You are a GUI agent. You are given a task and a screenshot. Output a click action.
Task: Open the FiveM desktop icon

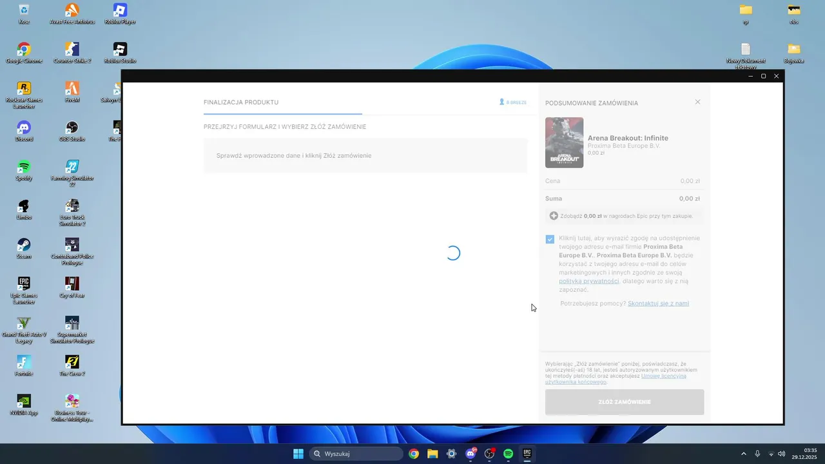tap(72, 92)
